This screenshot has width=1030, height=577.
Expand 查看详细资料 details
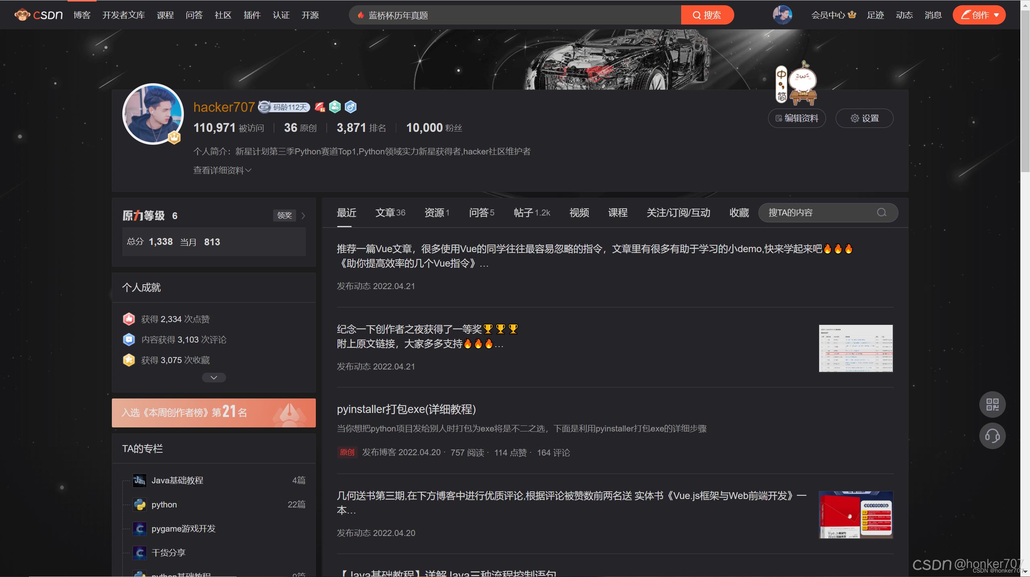coord(222,170)
